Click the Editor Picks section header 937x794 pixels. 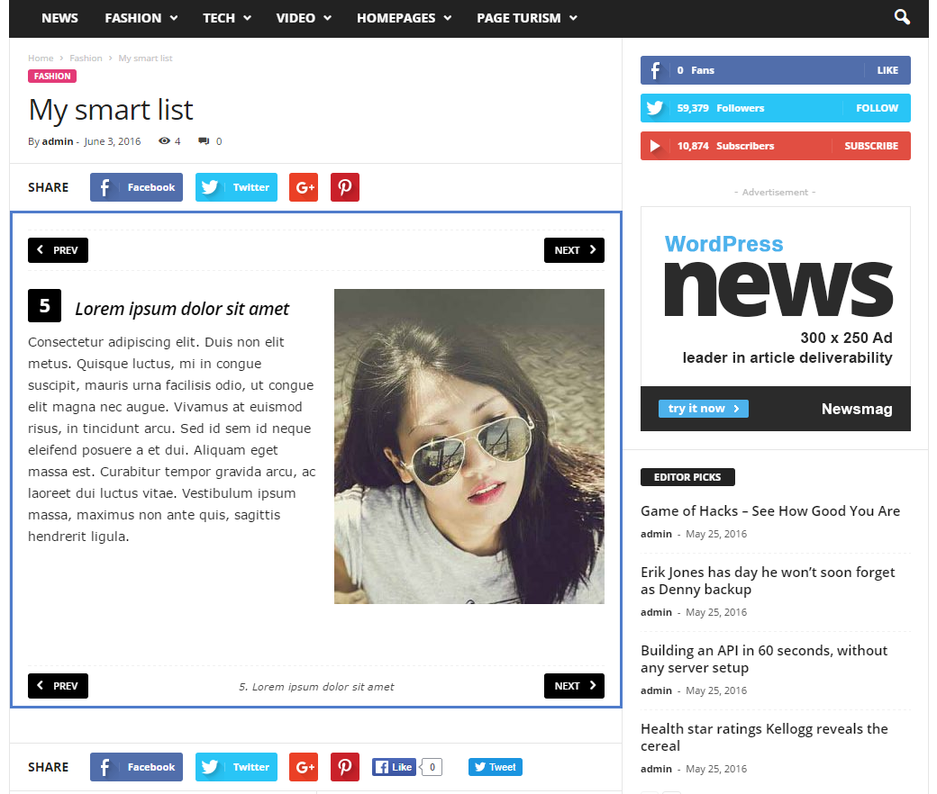(687, 477)
